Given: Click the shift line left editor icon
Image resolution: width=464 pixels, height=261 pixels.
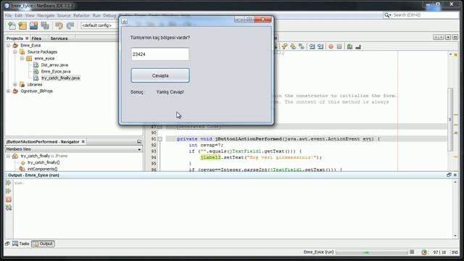Looking at the screenshot, I should point(312,46).
